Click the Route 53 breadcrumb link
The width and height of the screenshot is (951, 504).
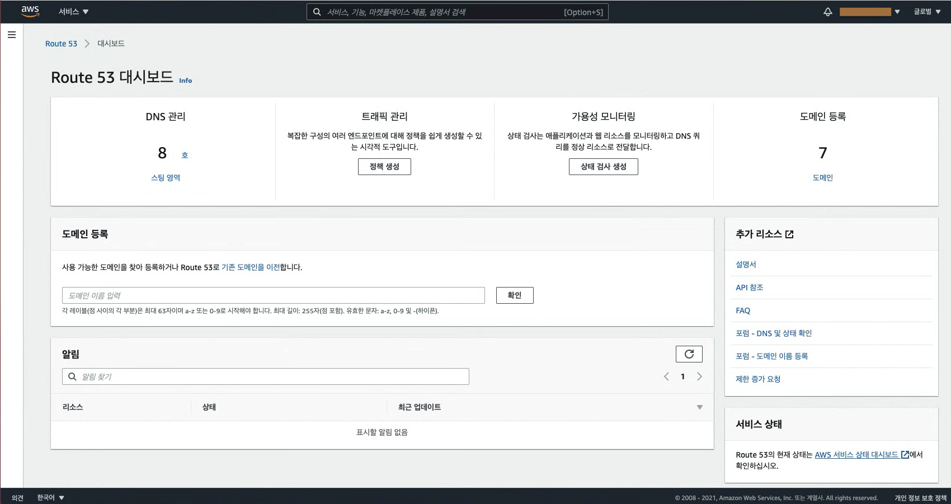pyautogui.click(x=61, y=44)
